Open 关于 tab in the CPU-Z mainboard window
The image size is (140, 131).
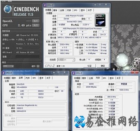coord(48,78)
